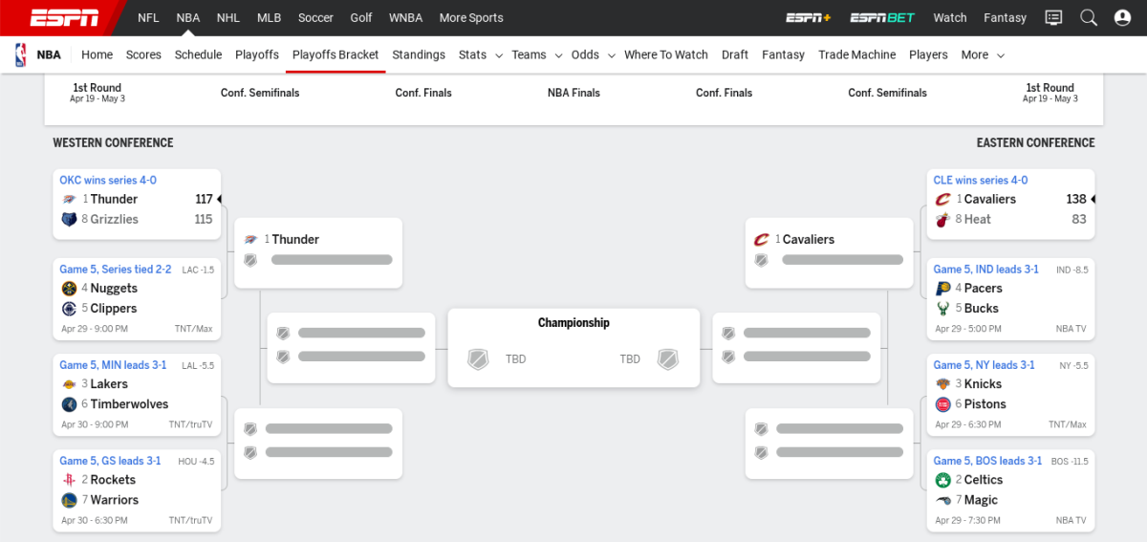Click the ESPN logo

(x=64, y=17)
